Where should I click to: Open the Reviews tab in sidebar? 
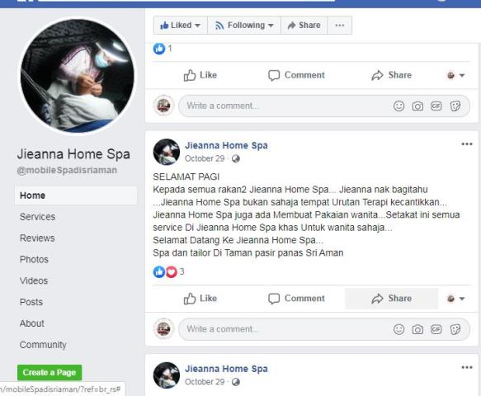(37, 238)
